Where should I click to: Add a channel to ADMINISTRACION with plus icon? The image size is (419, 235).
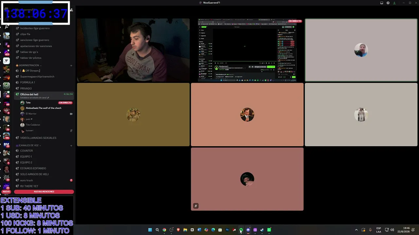pyautogui.click(x=71, y=65)
